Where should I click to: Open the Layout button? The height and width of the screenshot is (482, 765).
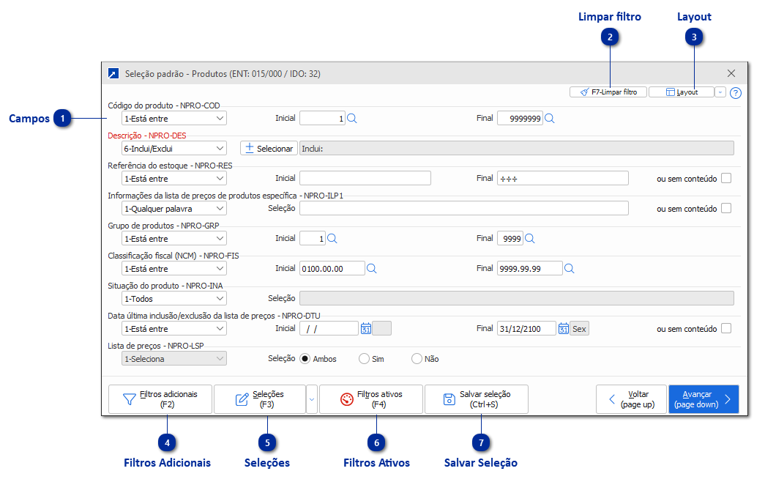(682, 92)
